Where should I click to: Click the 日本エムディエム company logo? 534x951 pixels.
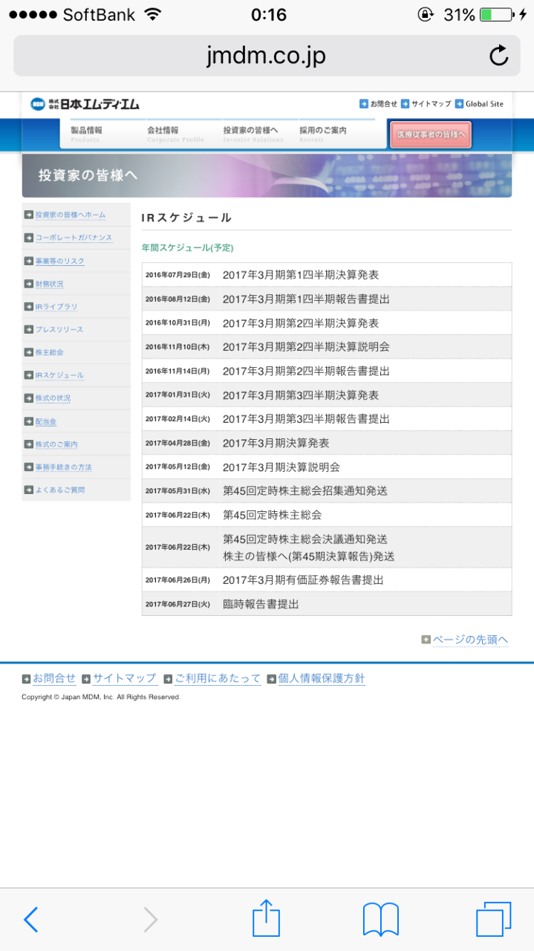(85, 104)
